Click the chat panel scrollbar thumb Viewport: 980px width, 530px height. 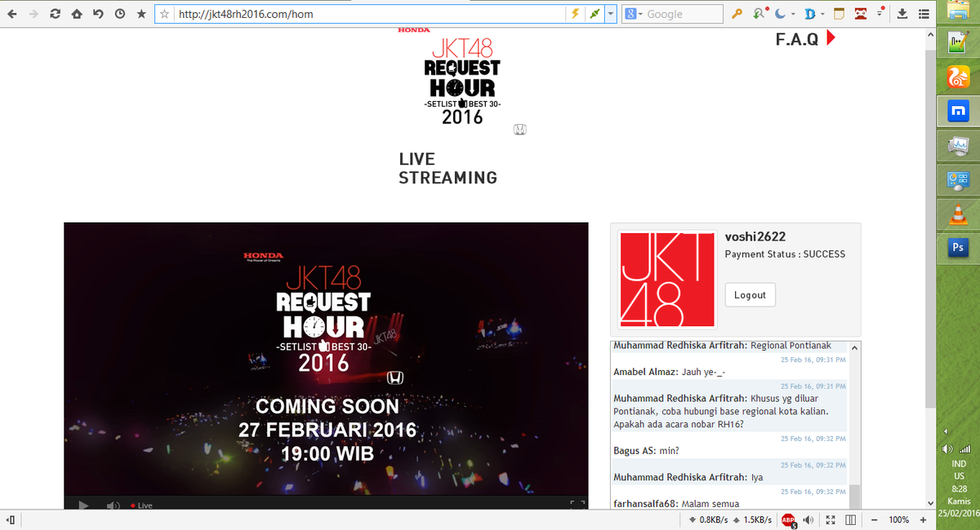click(x=854, y=495)
